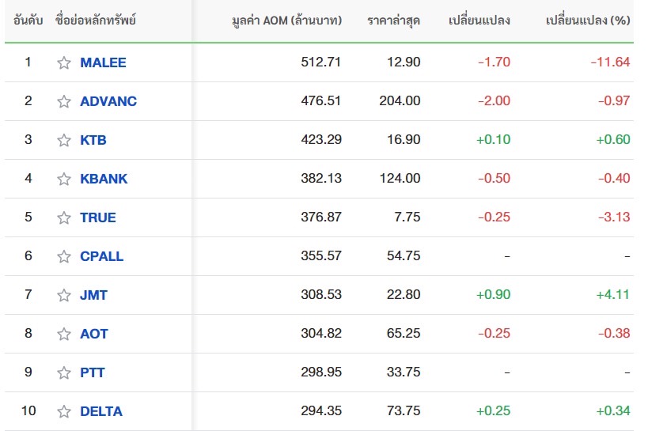Viewport: 648px width, 431px height.
Task: Open the MALEE stock link
Action: coord(103,62)
